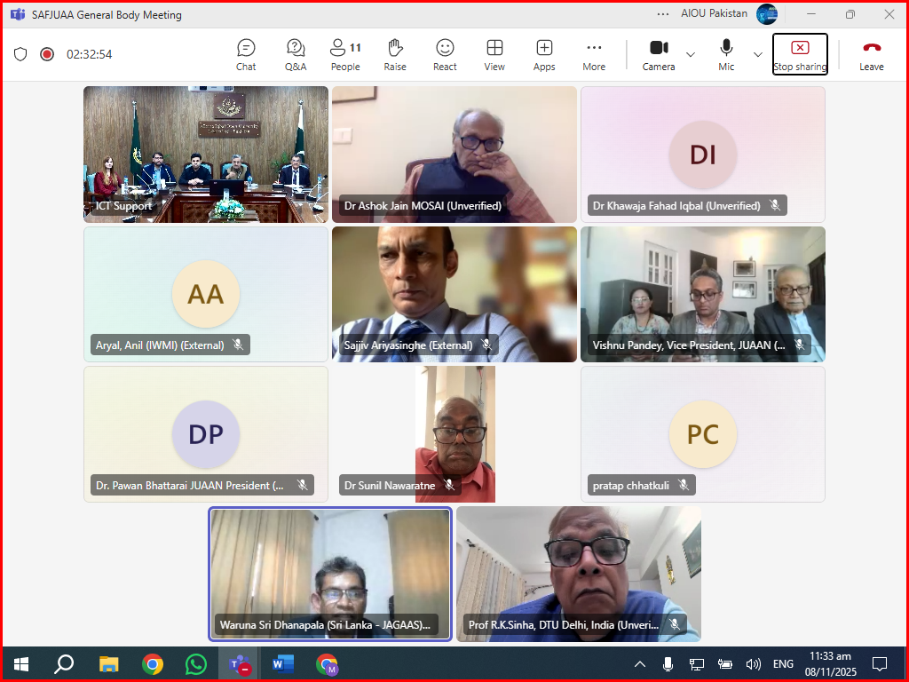Expand the Camera options arrow

691,54
